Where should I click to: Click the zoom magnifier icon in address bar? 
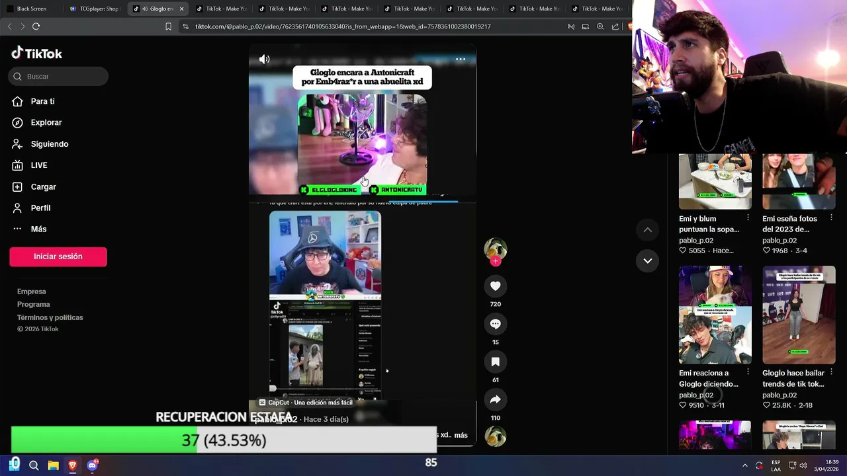[600, 26]
